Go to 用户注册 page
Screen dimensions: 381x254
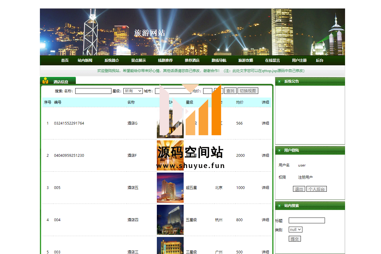pos(299,60)
